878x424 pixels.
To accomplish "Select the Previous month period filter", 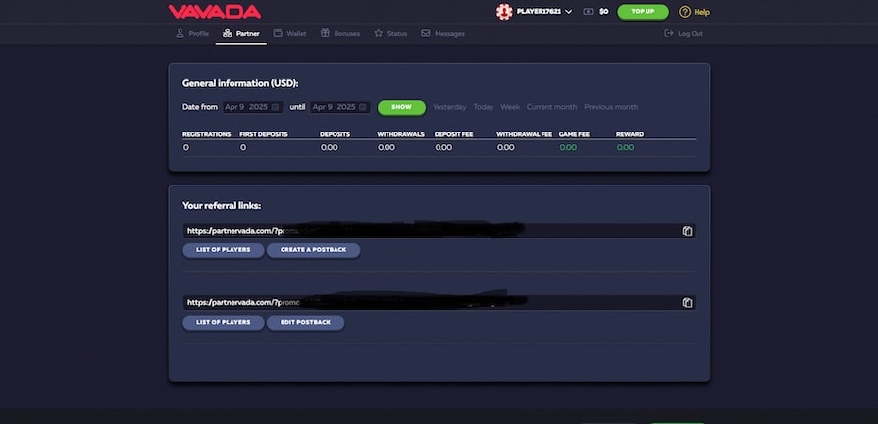I will [611, 107].
